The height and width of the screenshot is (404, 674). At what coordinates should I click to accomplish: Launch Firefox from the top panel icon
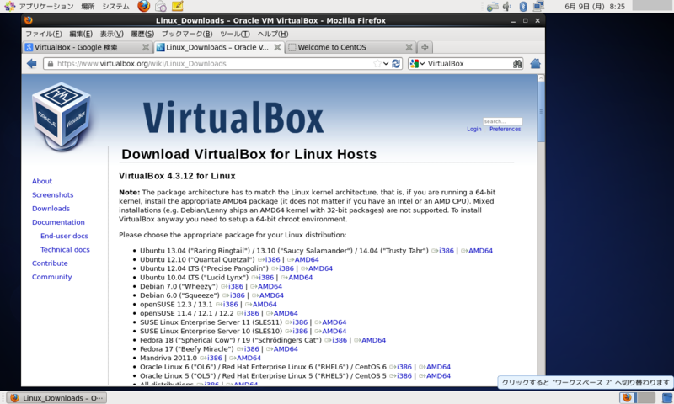[x=144, y=6]
